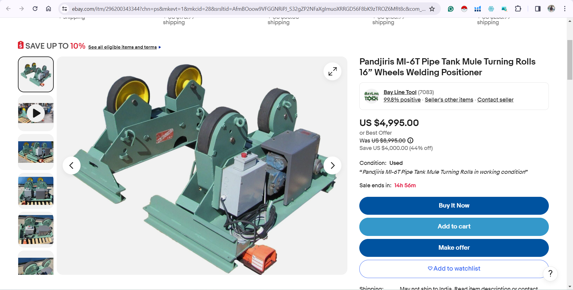Click the scrollbar down arrow

point(570,287)
